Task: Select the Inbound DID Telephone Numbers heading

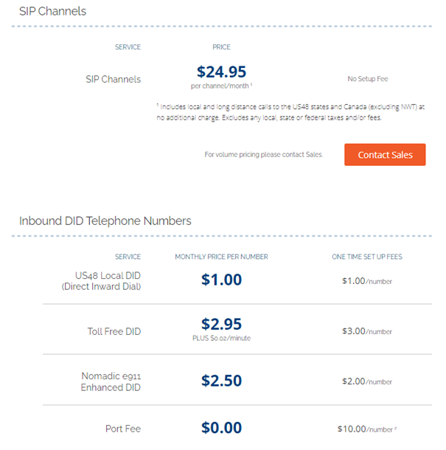Action: pos(105,221)
